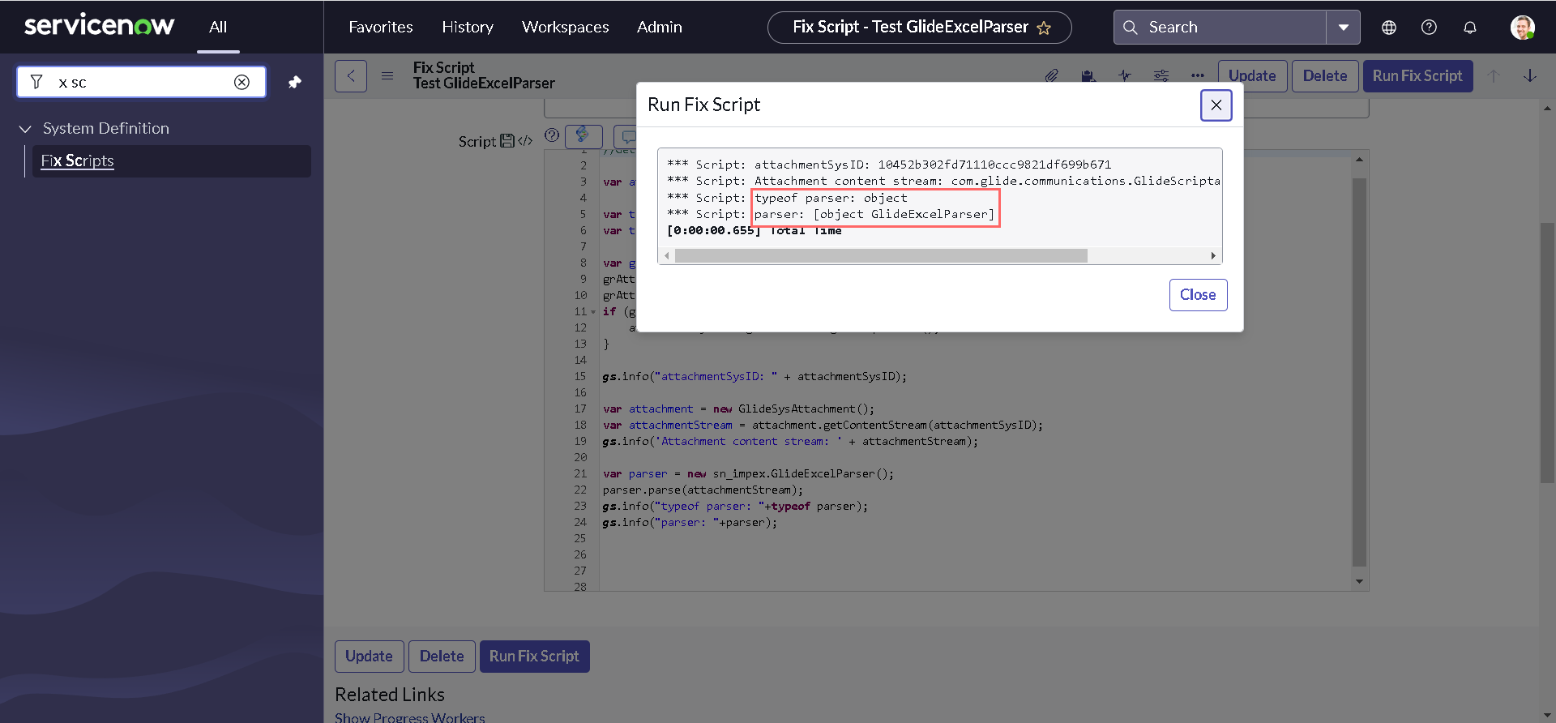Go to next record with down arrow

pos(1530,75)
